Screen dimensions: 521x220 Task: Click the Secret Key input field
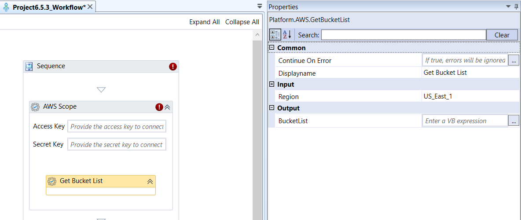[x=117, y=145]
